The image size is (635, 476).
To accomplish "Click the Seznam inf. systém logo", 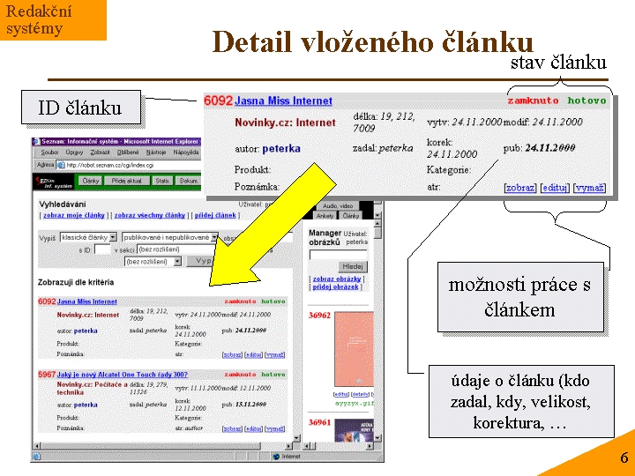I will [x=53, y=182].
